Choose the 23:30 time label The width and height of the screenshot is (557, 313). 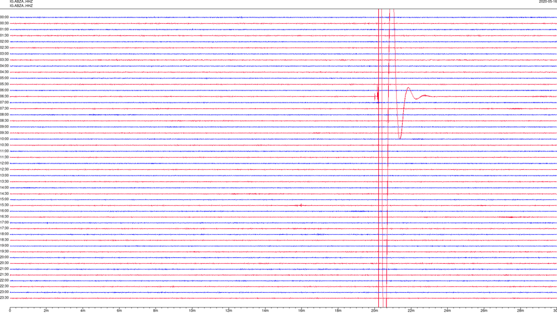click(x=4, y=298)
